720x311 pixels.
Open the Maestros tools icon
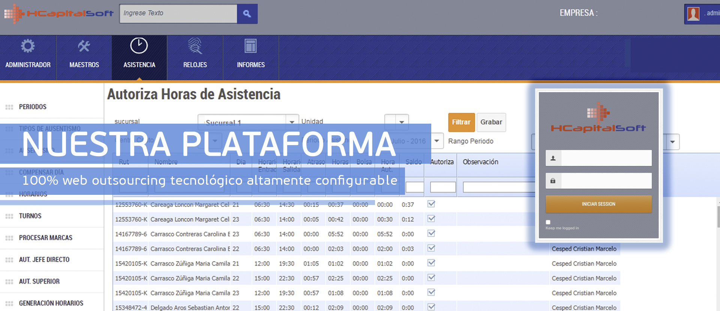pos(84,46)
